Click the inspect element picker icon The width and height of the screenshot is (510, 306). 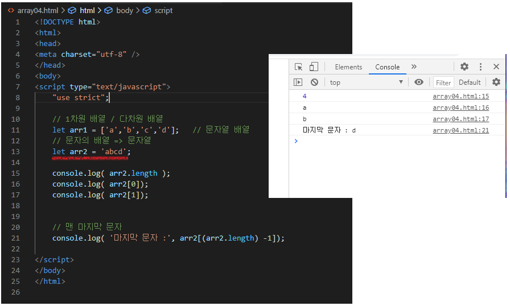(x=298, y=67)
